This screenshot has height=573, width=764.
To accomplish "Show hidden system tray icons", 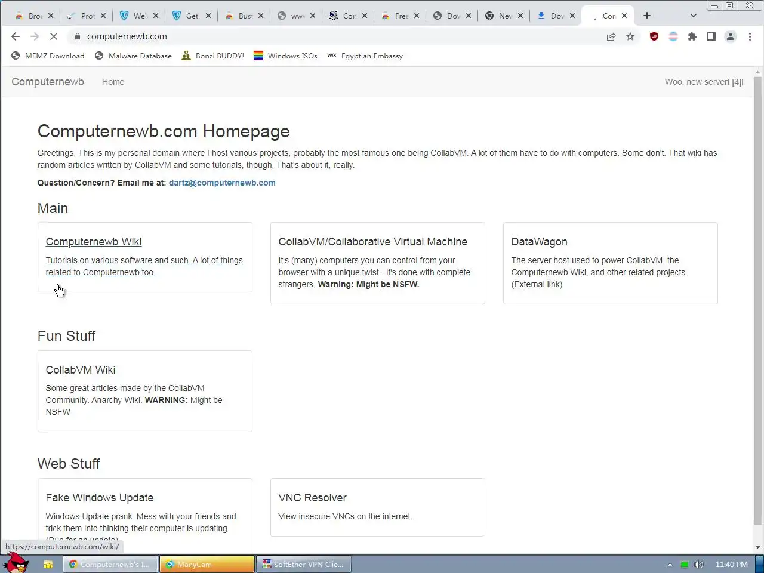I will (670, 564).
